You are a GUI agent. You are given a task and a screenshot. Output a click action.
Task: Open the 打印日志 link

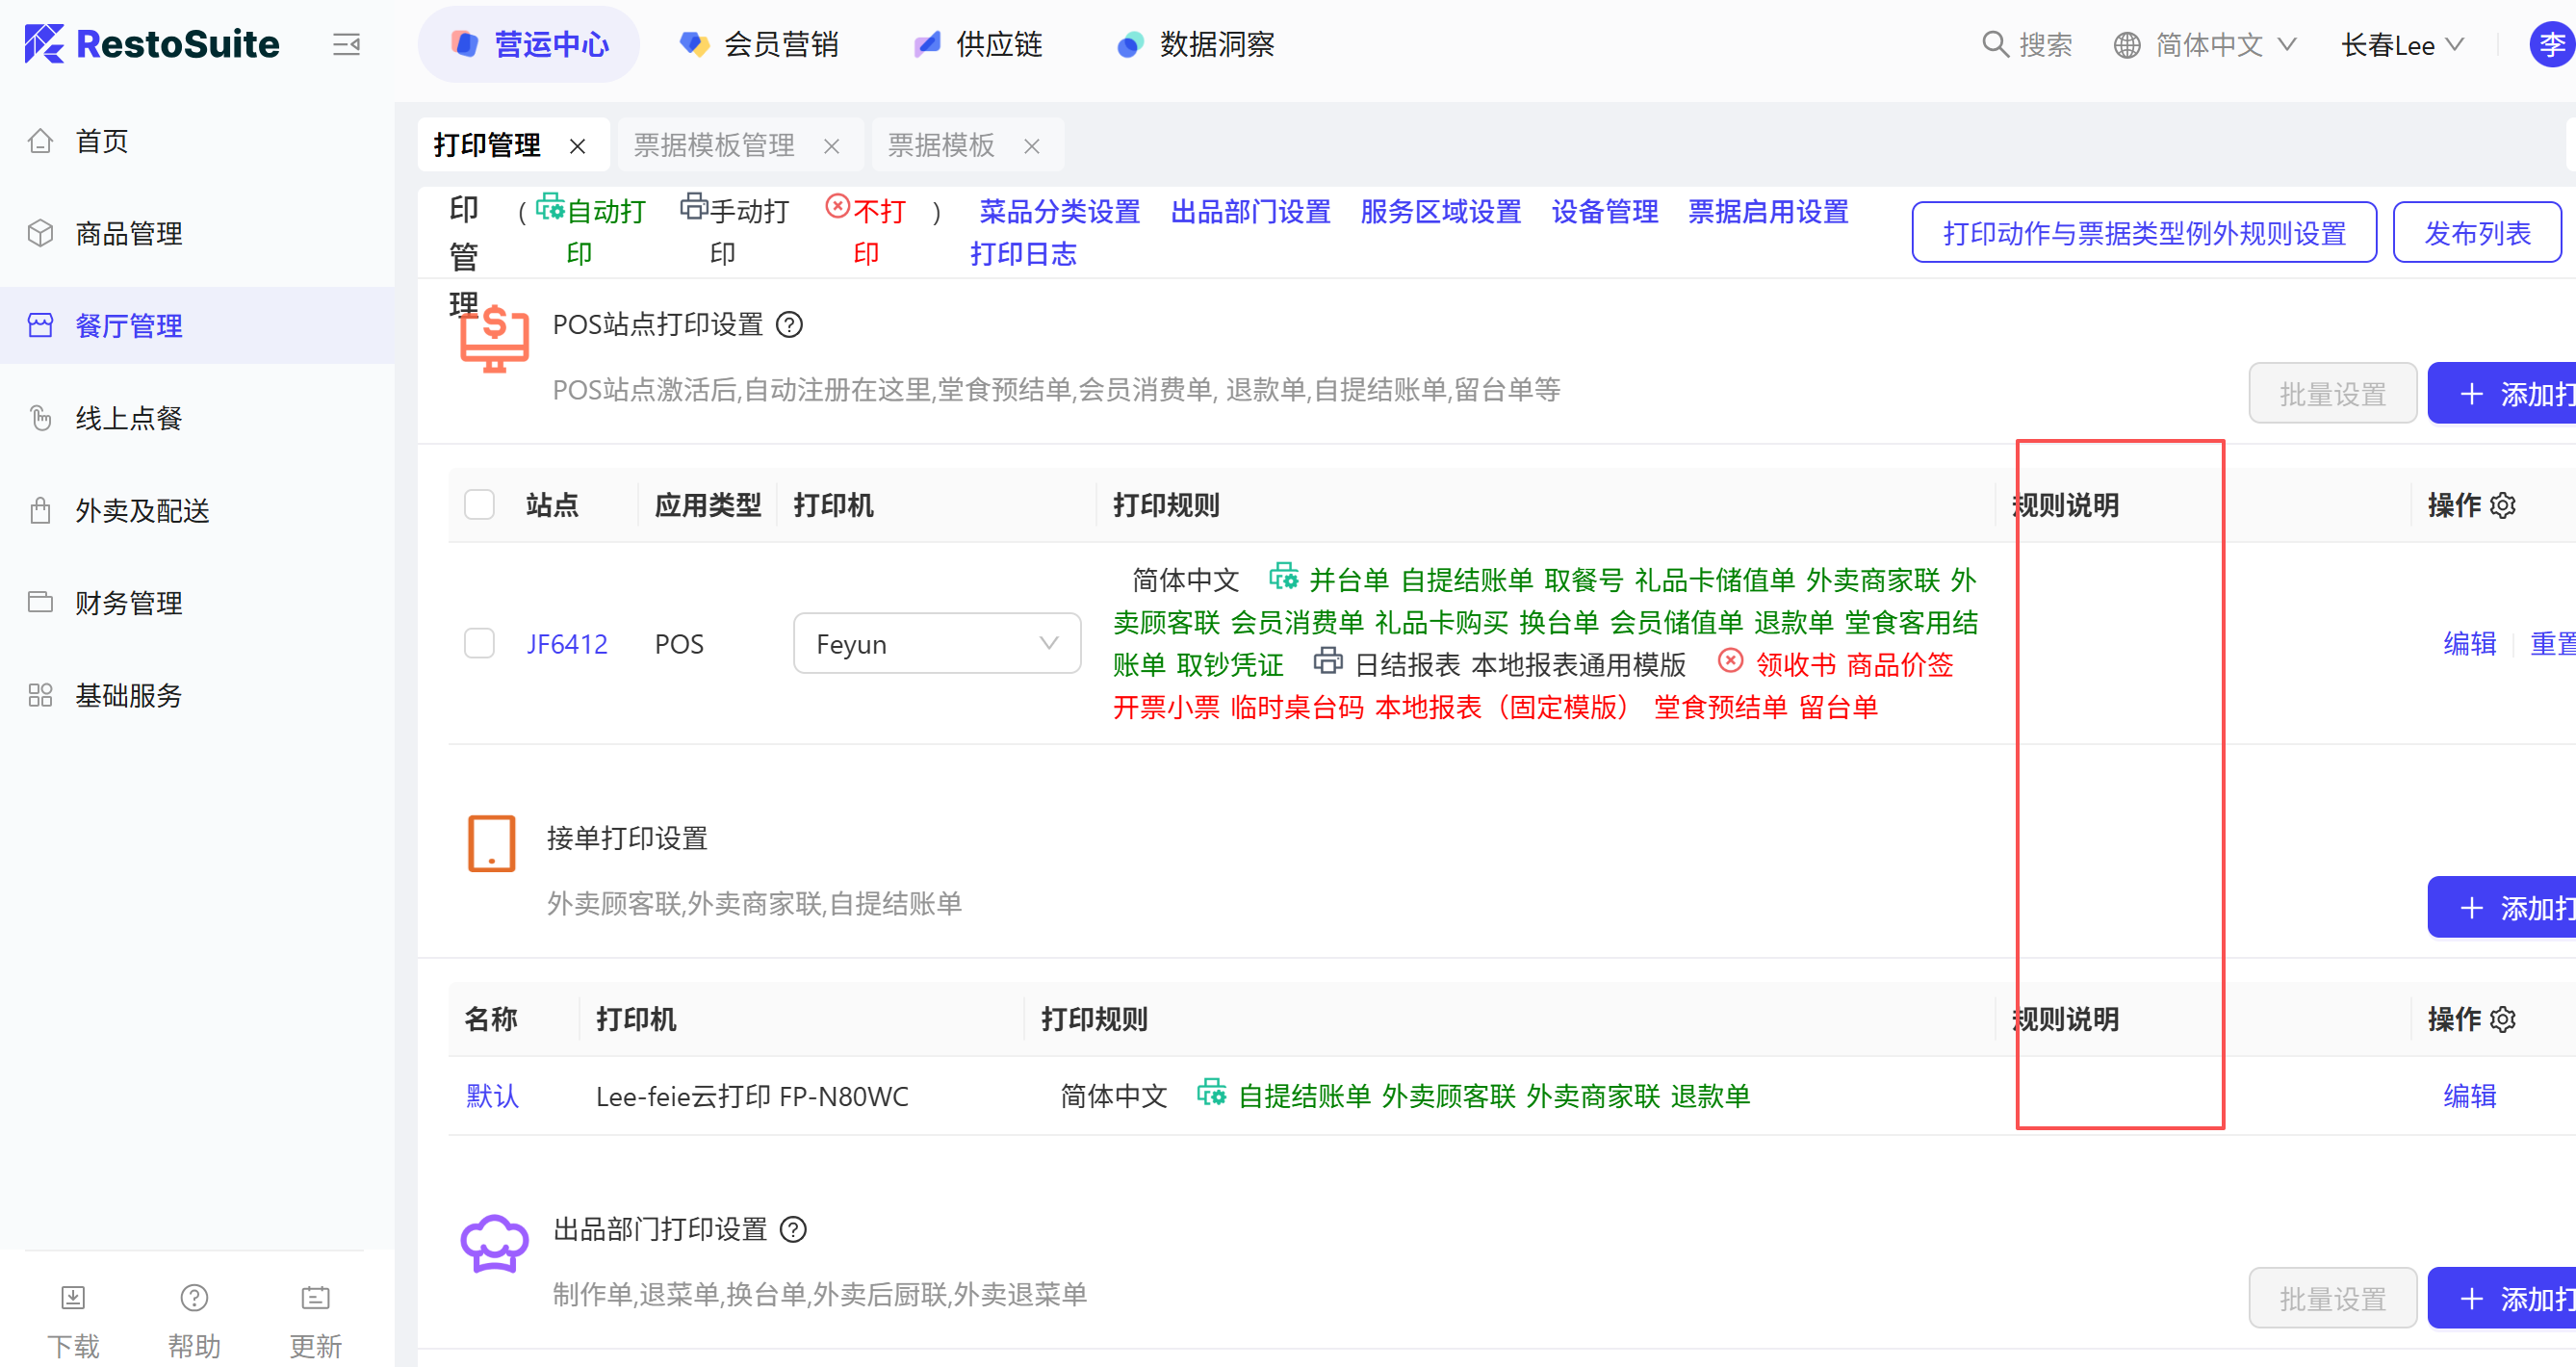(x=1023, y=254)
